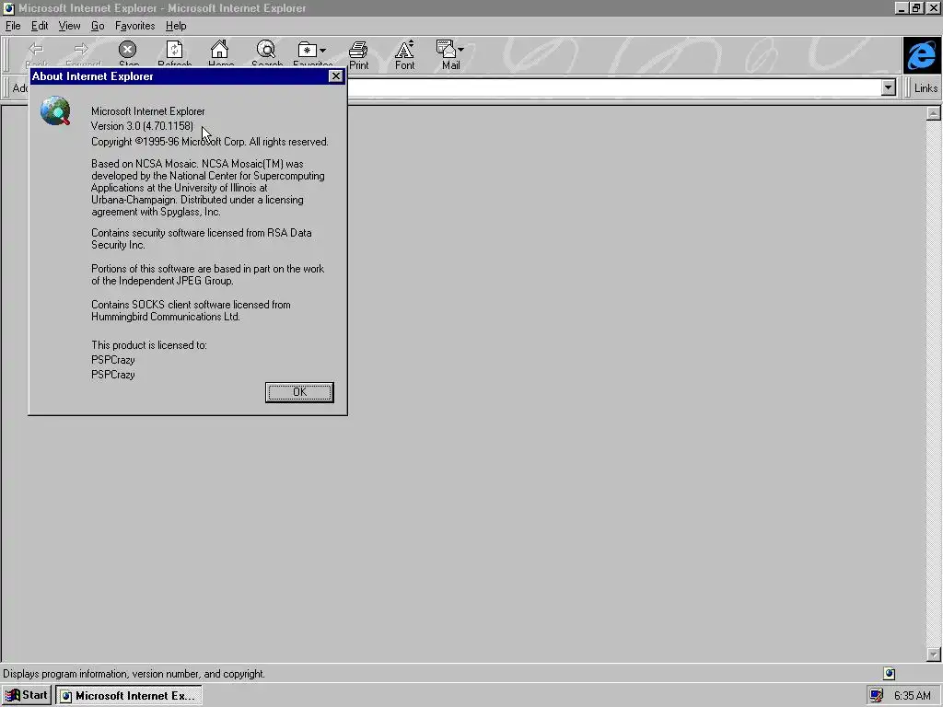Print the page with the Print icon
Viewport: 943px width, 707px height.
[358, 50]
